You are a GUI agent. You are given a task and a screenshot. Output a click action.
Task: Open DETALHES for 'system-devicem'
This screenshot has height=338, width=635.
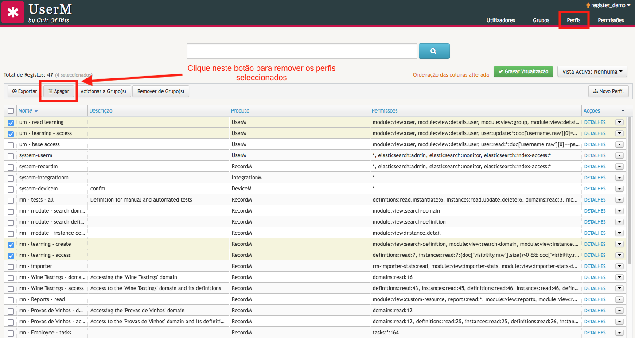click(595, 189)
